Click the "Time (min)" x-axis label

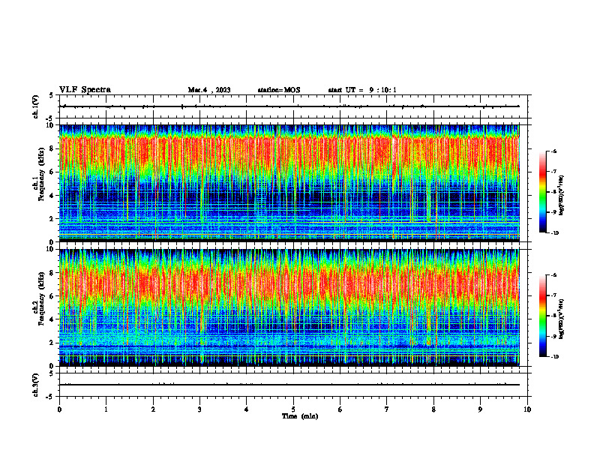300,416
